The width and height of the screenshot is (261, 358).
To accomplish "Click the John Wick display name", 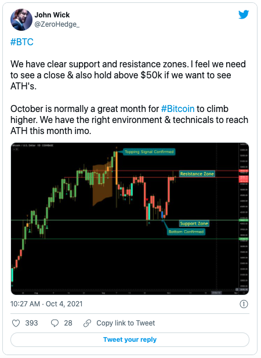I will tap(52, 15).
